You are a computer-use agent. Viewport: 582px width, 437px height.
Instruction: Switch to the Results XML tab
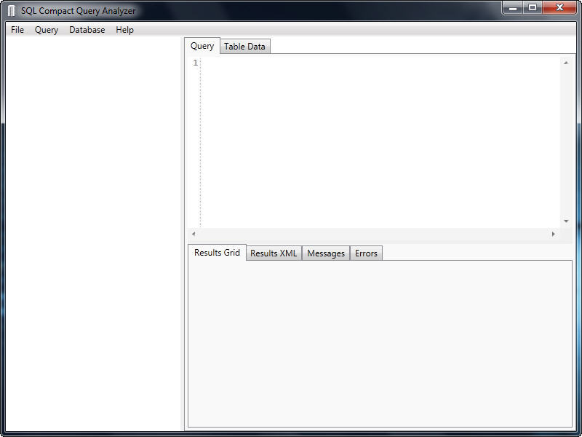[x=274, y=253]
